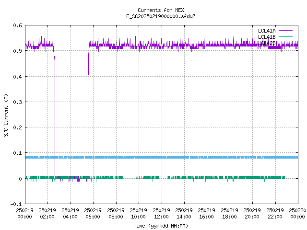Click the 250219 06:00 x-axis tick label
307x230 pixels.
click(x=93, y=214)
